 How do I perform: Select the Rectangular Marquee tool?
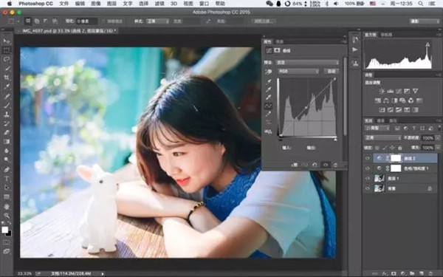coord(7,50)
